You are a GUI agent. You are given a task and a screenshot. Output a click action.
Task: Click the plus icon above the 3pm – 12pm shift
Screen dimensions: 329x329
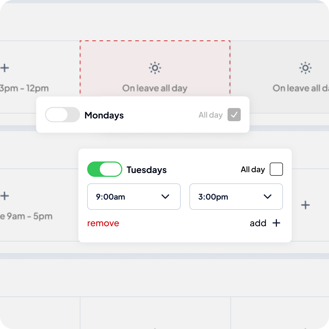click(x=5, y=68)
